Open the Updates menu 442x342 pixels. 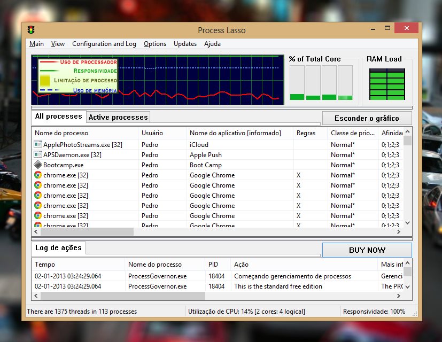185,44
